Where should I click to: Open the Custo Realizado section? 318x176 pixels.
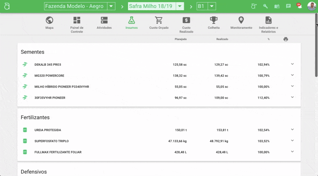pos(186,20)
